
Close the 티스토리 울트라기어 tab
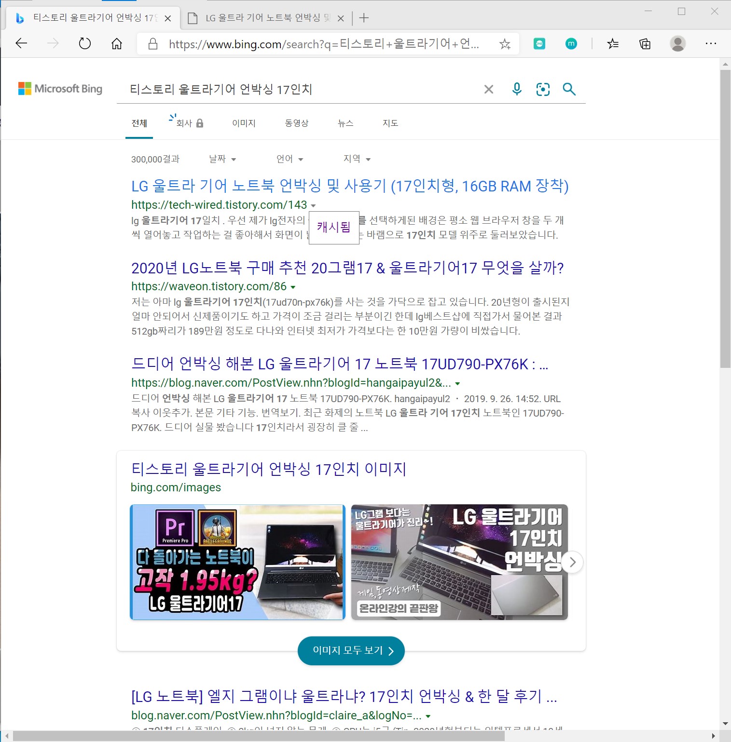click(168, 18)
